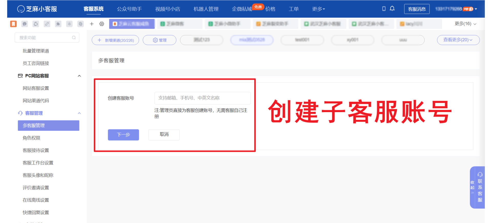Focus the 创建客服账号 input field
Screen dimensions: 492x223
pyautogui.click(x=202, y=98)
